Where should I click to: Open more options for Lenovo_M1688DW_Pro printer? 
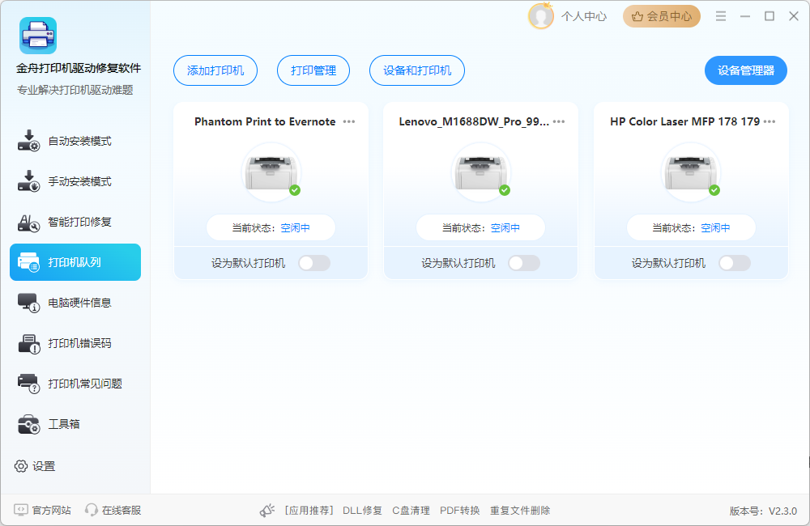[559, 122]
